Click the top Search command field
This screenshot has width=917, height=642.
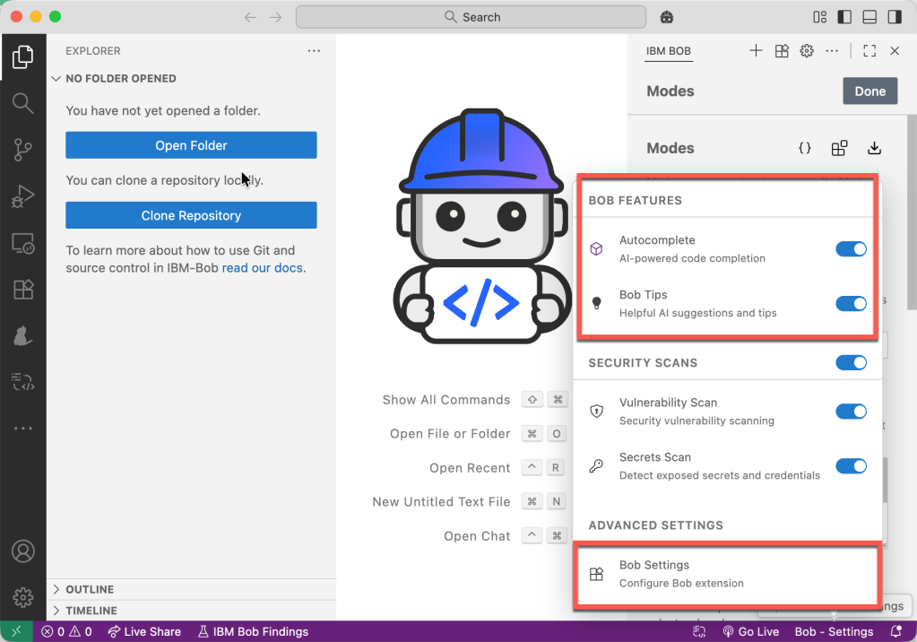tap(471, 17)
